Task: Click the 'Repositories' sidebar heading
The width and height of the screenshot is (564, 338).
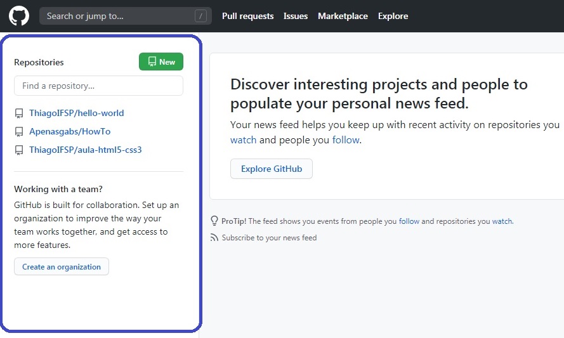Action: (x=39, y=62)
